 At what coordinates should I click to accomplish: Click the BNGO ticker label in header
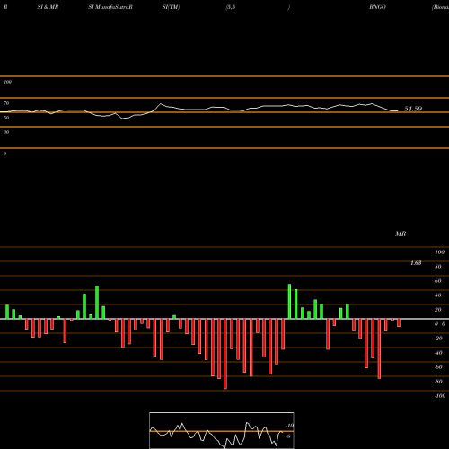(377, 7)
